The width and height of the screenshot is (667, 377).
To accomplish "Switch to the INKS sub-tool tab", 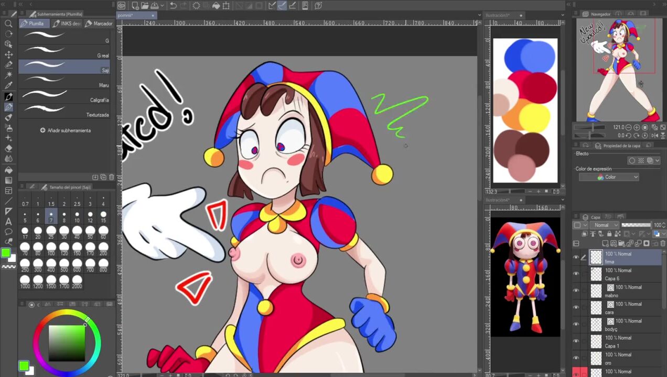I will (67, 24).
